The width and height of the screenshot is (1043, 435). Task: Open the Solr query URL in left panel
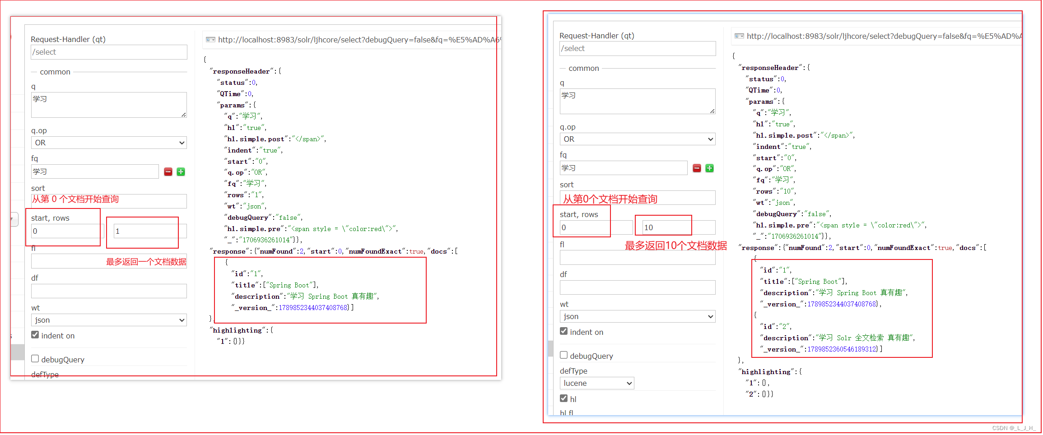359,40
